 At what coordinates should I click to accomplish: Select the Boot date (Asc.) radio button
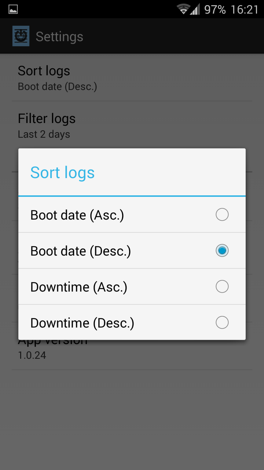click(x=222, y=215)
